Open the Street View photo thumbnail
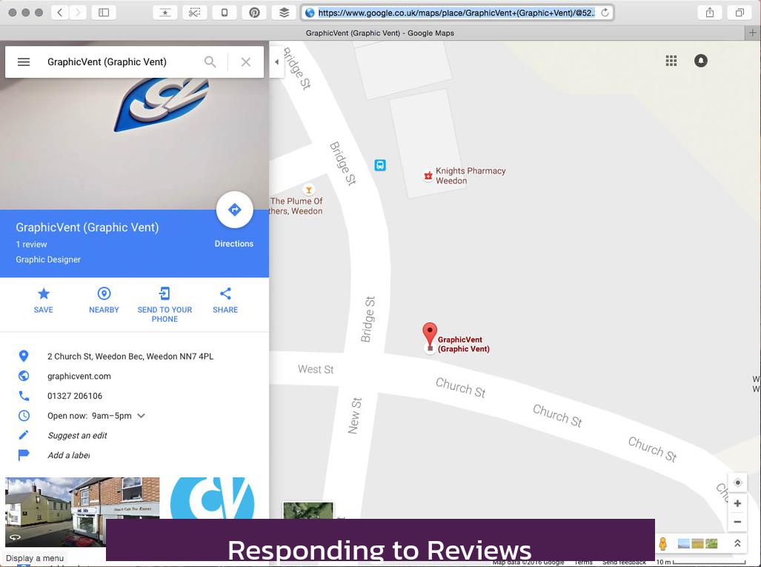The width and height of the screenshot is (761, 567). (82, 511)
